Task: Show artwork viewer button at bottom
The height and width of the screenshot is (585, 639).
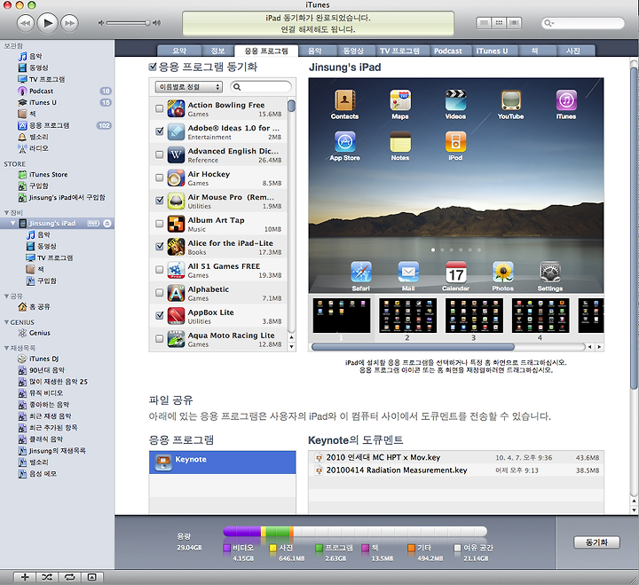Action: (92, 577)
